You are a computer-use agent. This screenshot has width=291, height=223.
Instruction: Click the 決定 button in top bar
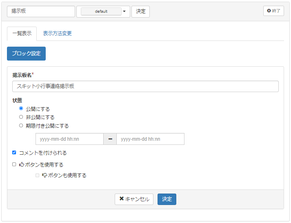pyautogui.click(x=140, y=11)
